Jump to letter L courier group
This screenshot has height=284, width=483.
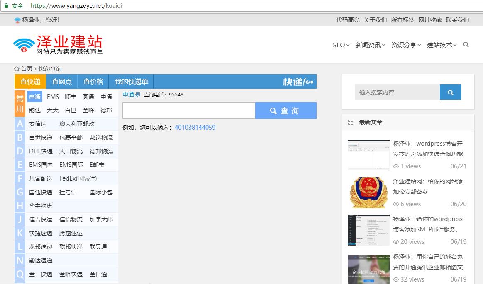coord(20,247)
